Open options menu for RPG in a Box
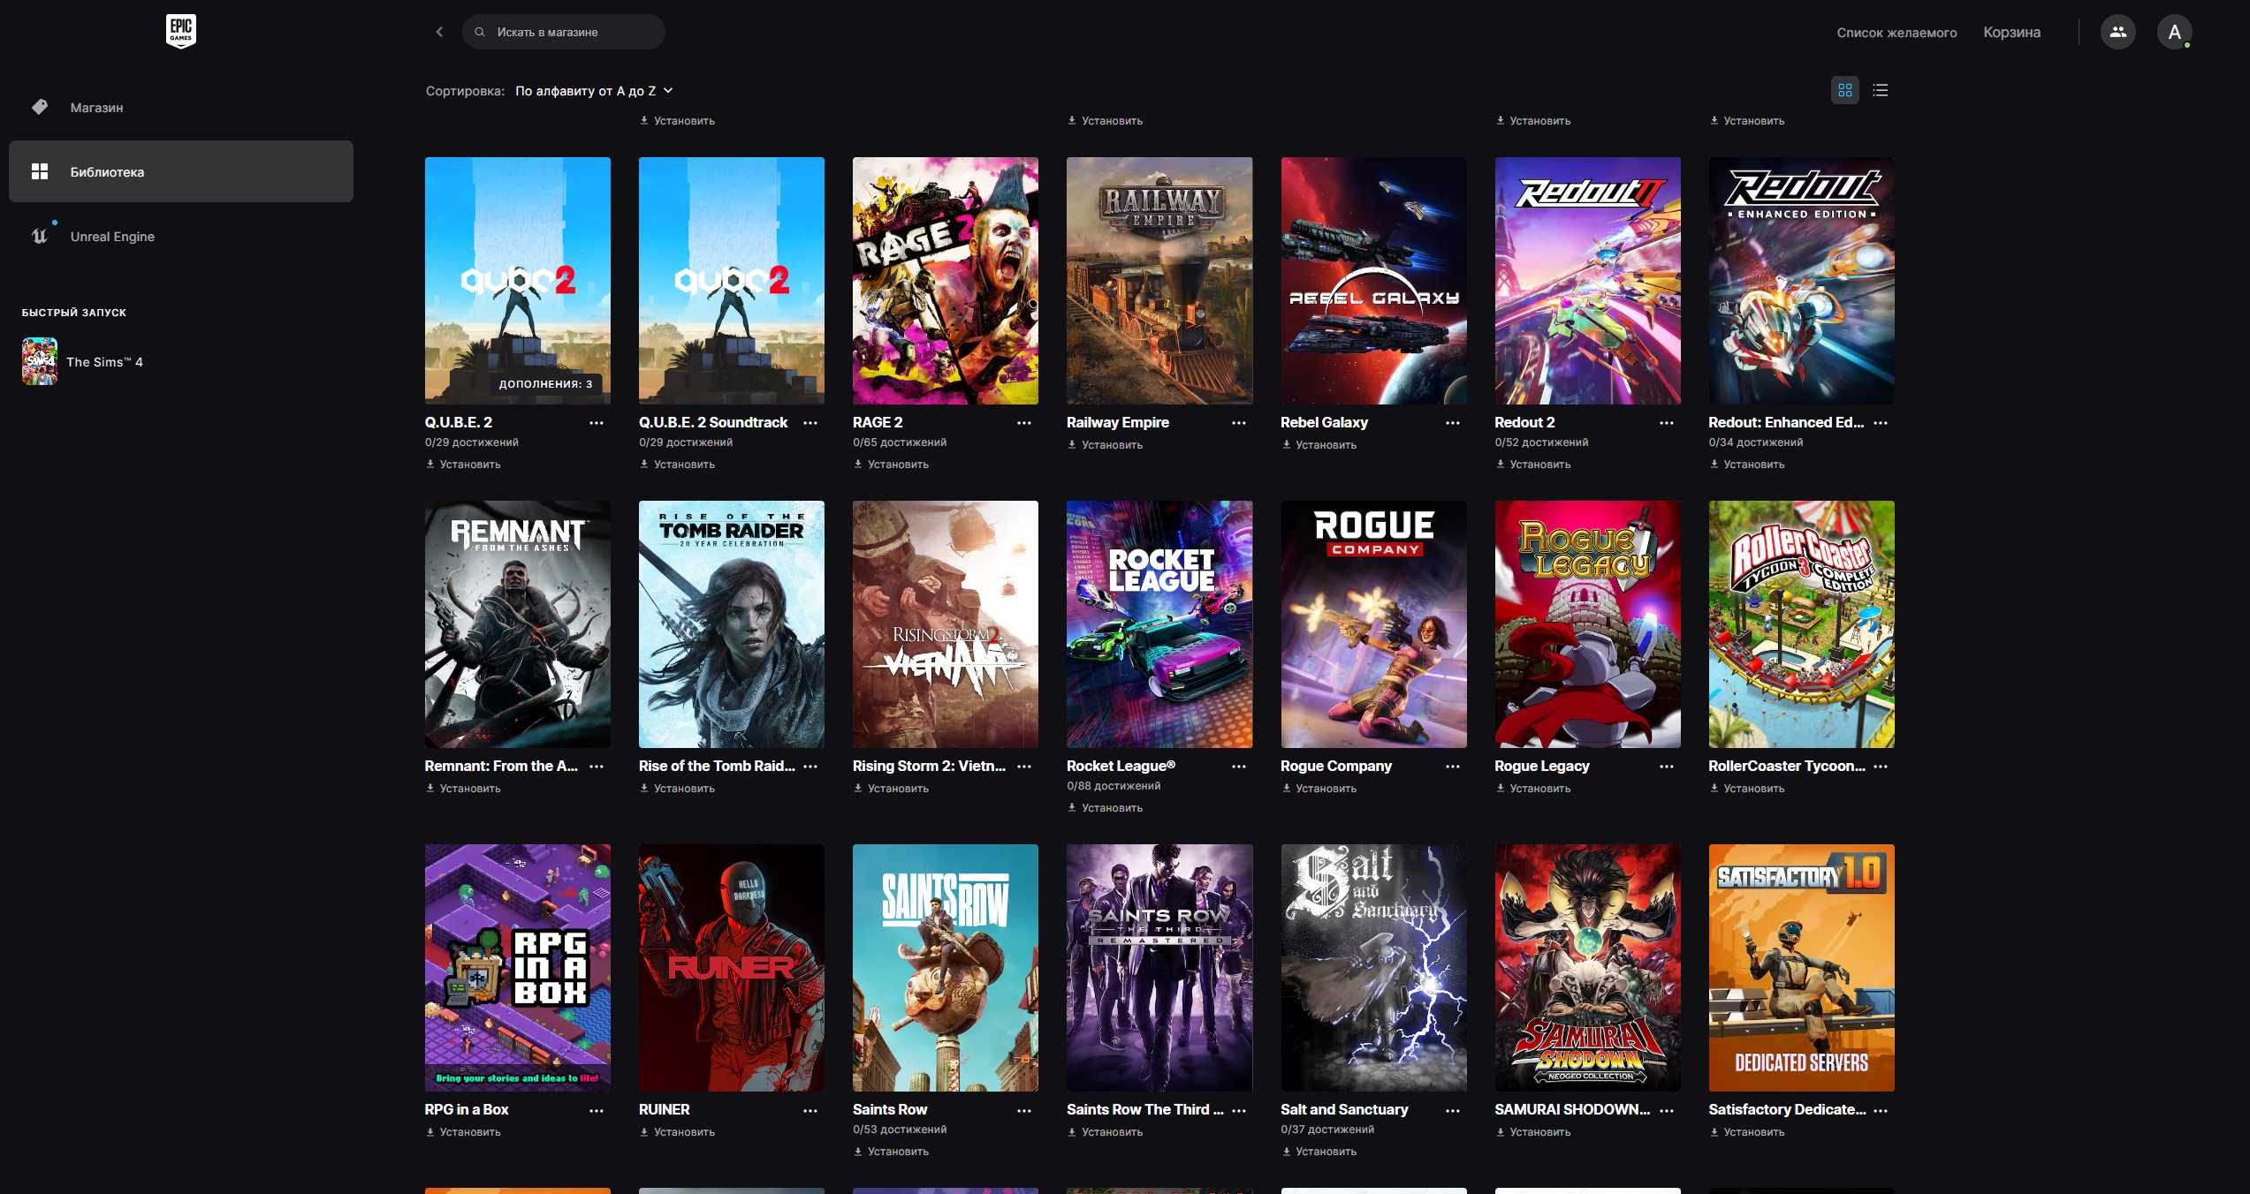This screenshot has height=1194, width=2250. click(x=597, y=1111)
